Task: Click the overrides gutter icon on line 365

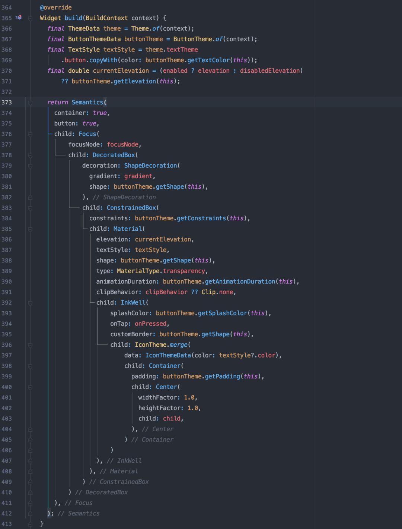Action: (x=19, y=18)
